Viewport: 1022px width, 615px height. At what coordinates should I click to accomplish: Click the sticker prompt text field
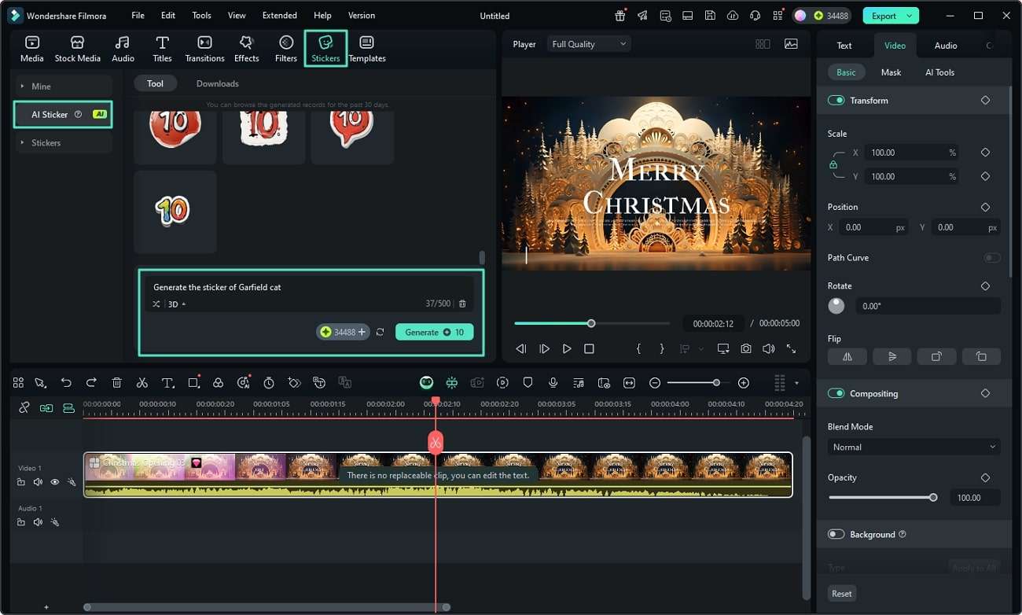coord(311,287)
